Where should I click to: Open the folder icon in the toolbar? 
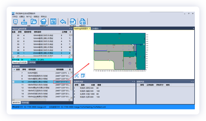pos(34,22)
